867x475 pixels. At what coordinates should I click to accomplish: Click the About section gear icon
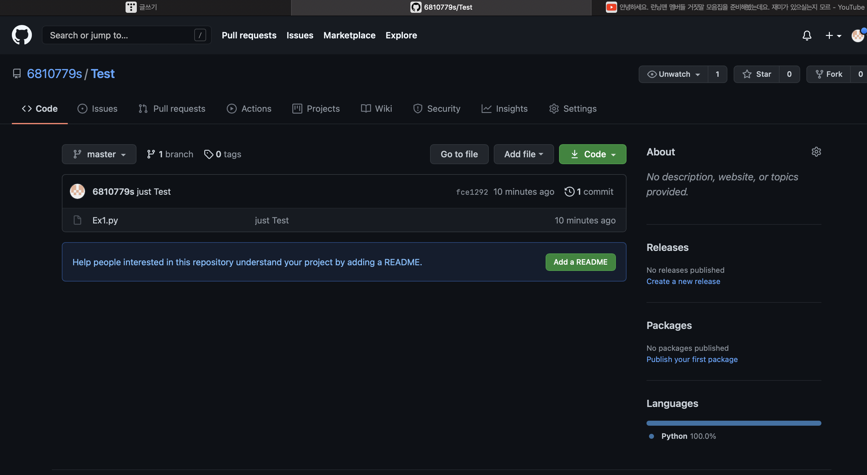coord(816,152)
